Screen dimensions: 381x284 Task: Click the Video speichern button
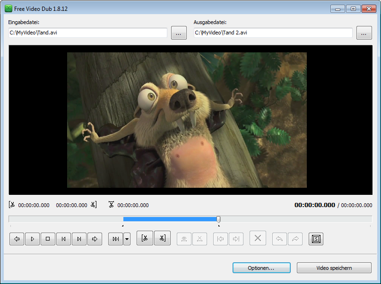(x=334, y=268)
